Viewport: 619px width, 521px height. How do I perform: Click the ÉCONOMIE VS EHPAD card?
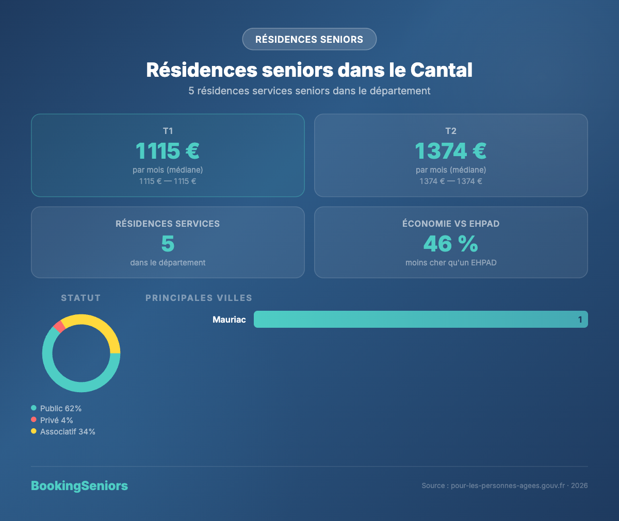450,242
